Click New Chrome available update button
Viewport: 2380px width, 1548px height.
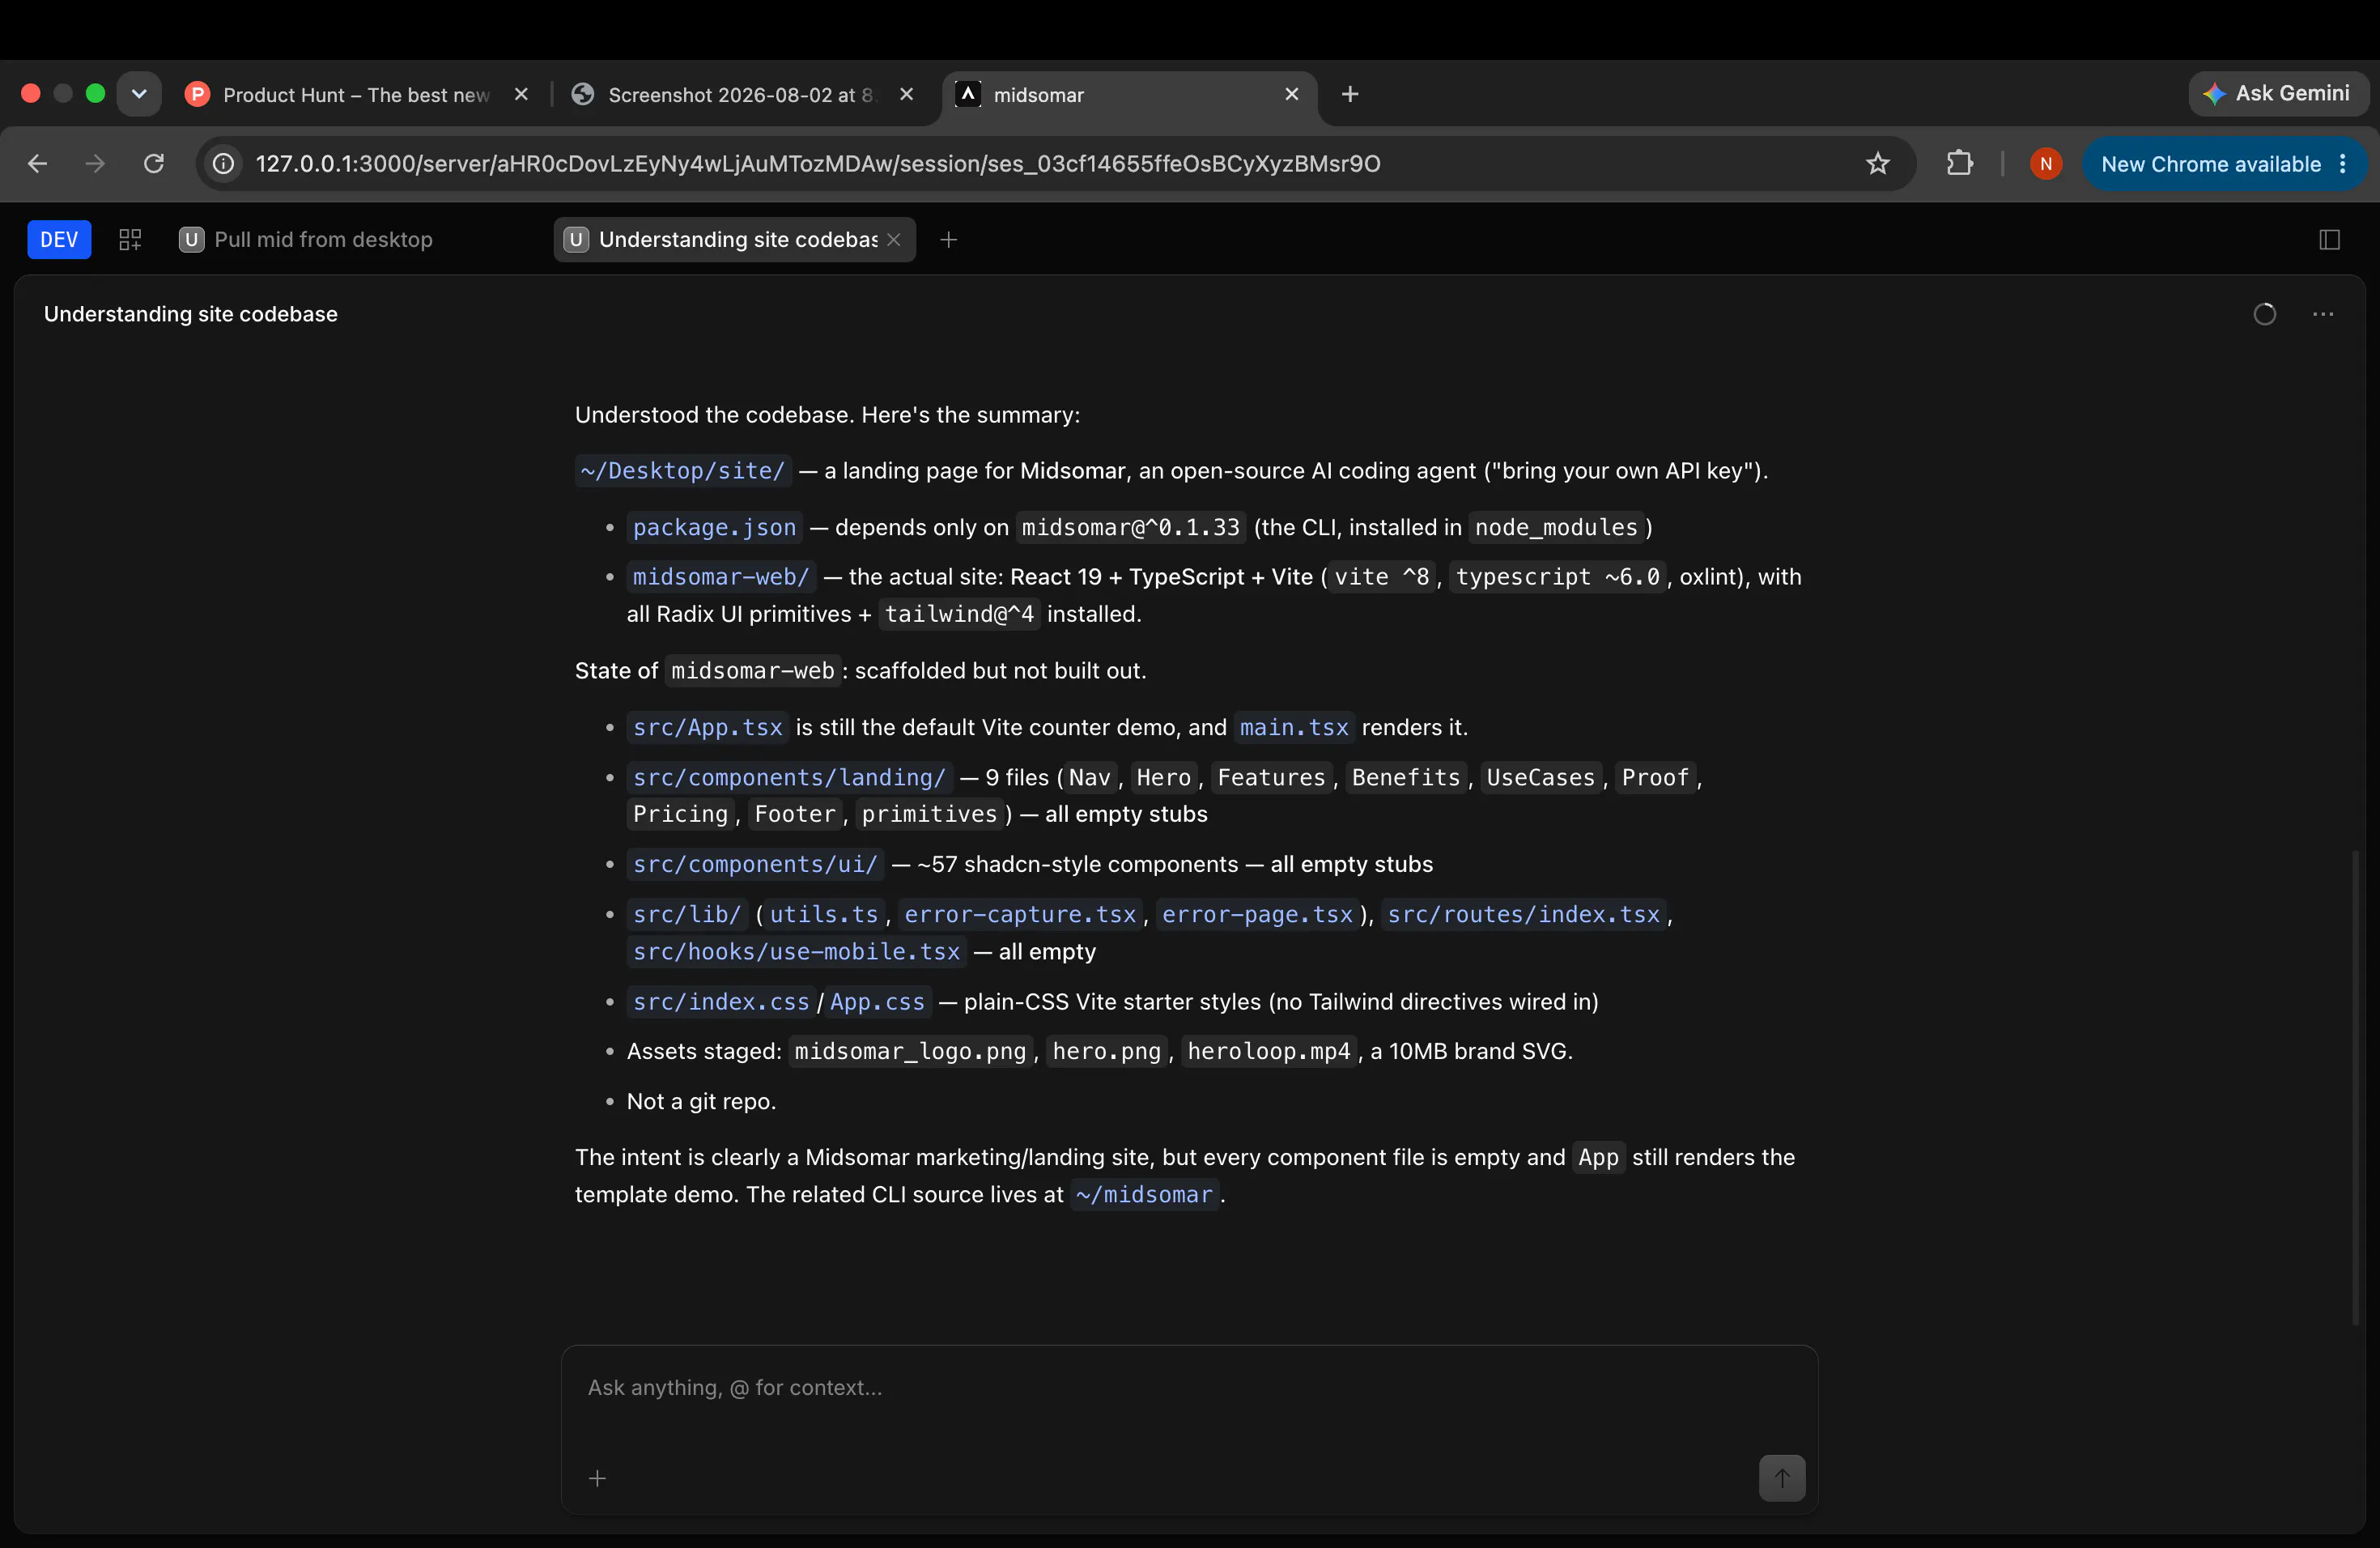[2211, 164]
